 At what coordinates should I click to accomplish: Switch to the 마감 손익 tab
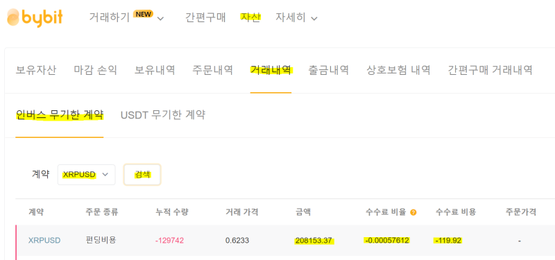coord(96,70)
